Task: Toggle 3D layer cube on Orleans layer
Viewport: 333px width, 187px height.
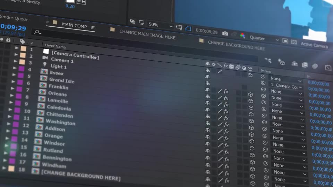Action: point(251,114)
